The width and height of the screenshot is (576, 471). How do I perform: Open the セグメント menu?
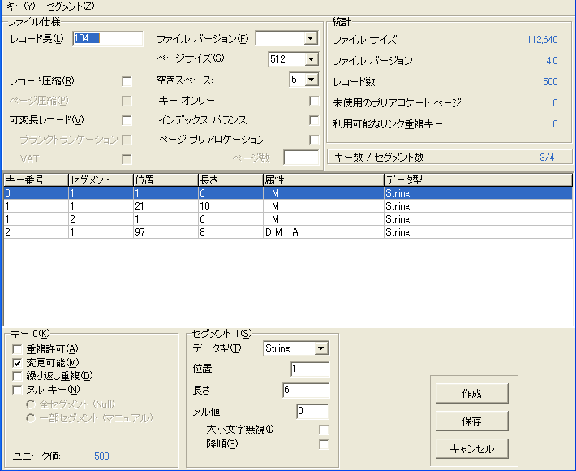(x=71, y=6)
